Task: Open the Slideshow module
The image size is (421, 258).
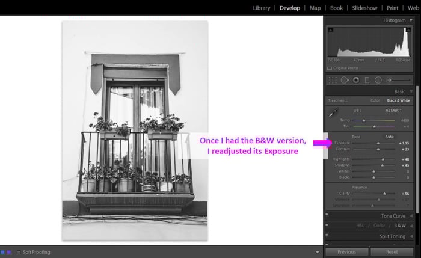Action: (364, 8)
